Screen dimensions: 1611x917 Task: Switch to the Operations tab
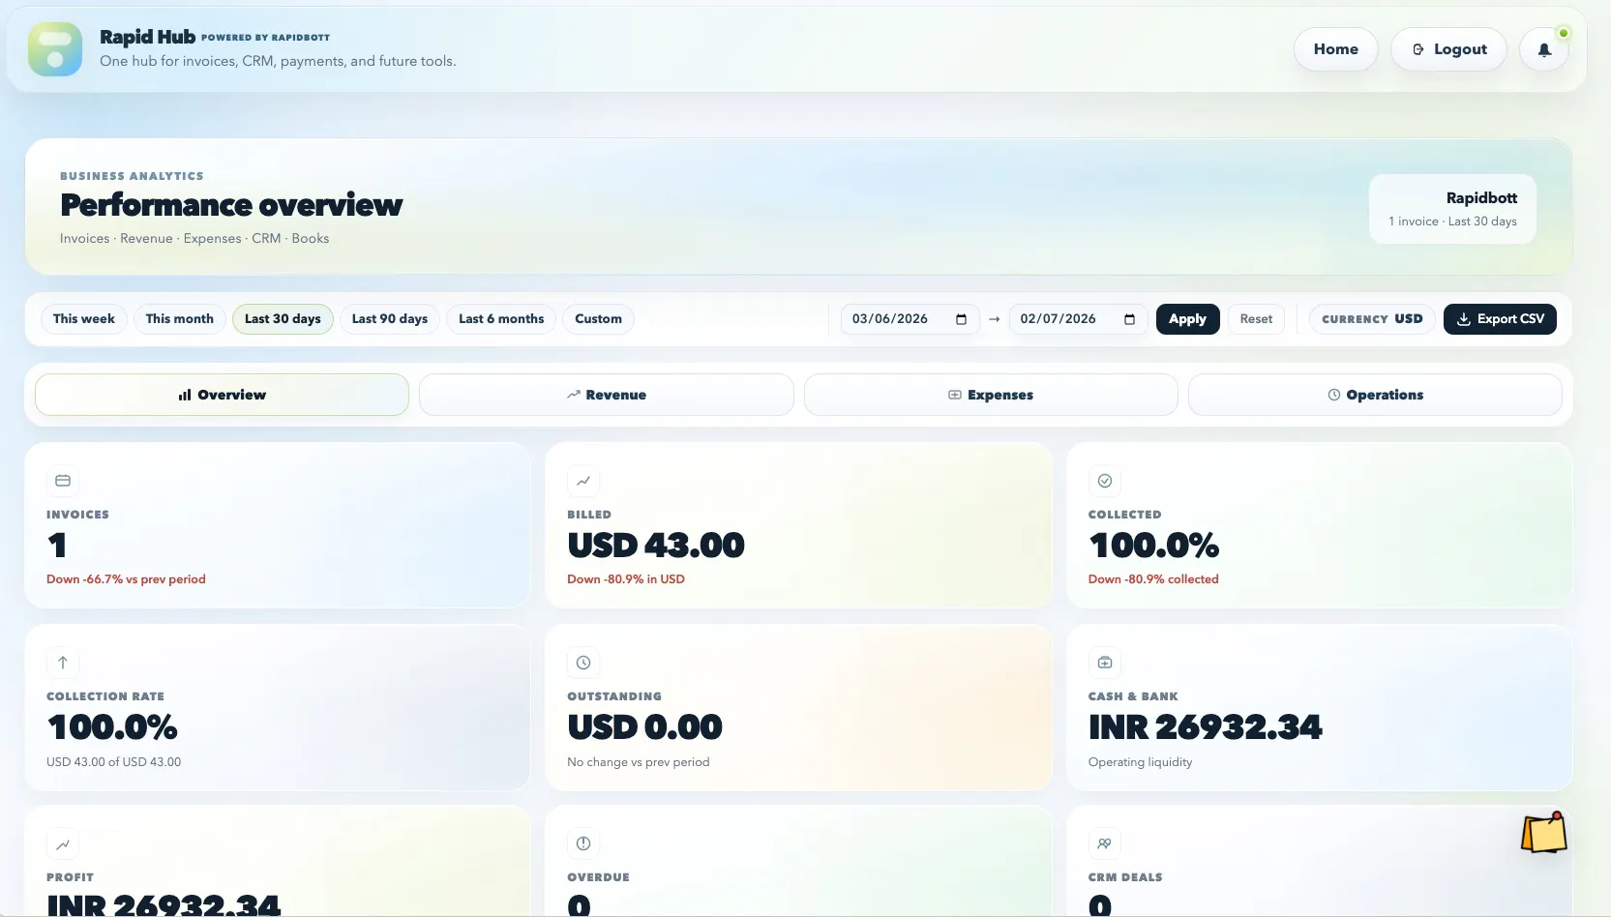tap(1375, 395)
